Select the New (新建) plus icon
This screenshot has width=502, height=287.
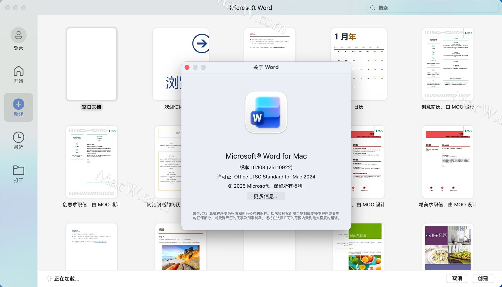pos(18,104)
